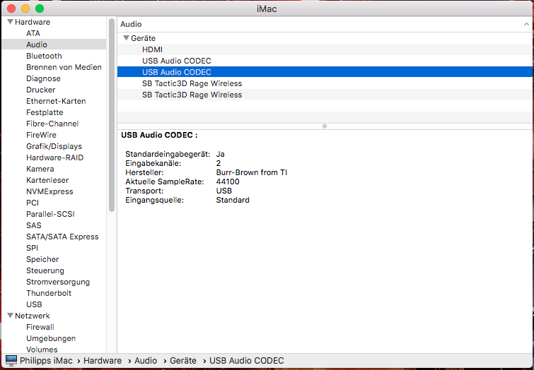Open FireWire in the sidebar
This screenshot has width=534, height=370.
[x=41, y=135]
